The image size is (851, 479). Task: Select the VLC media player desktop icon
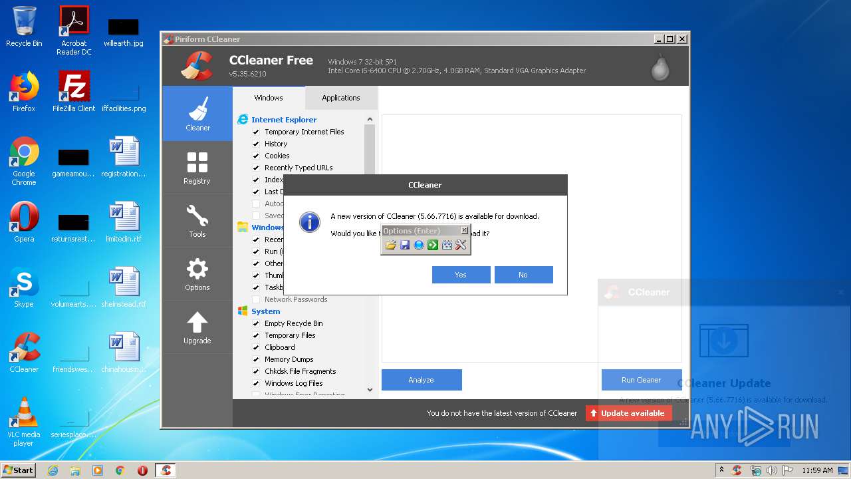(x=24, y=422)
